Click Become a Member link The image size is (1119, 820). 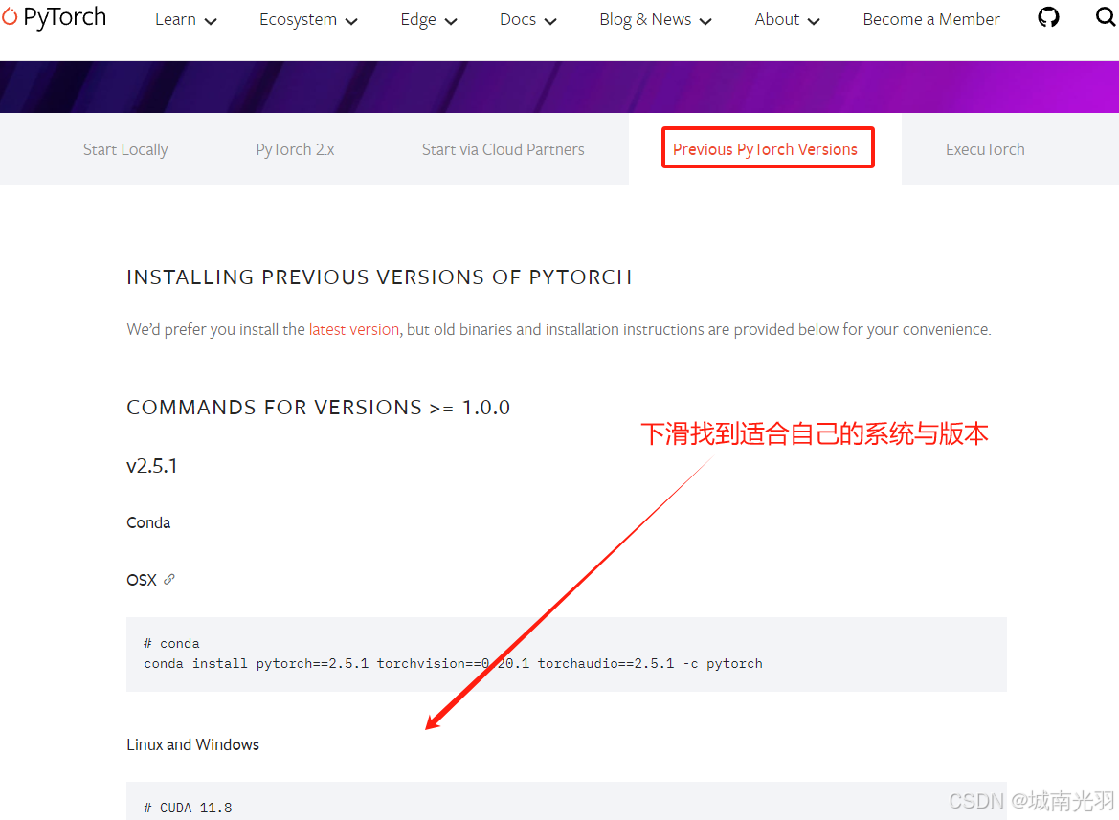click(931, 20)
